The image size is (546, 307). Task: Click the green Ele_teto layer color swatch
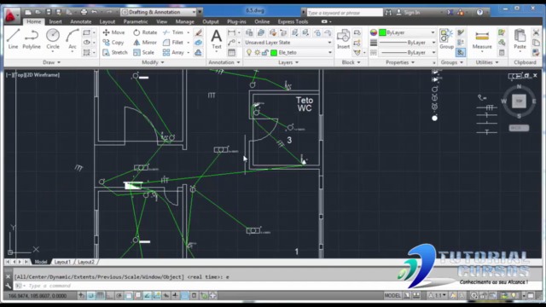tap(274, 53)
